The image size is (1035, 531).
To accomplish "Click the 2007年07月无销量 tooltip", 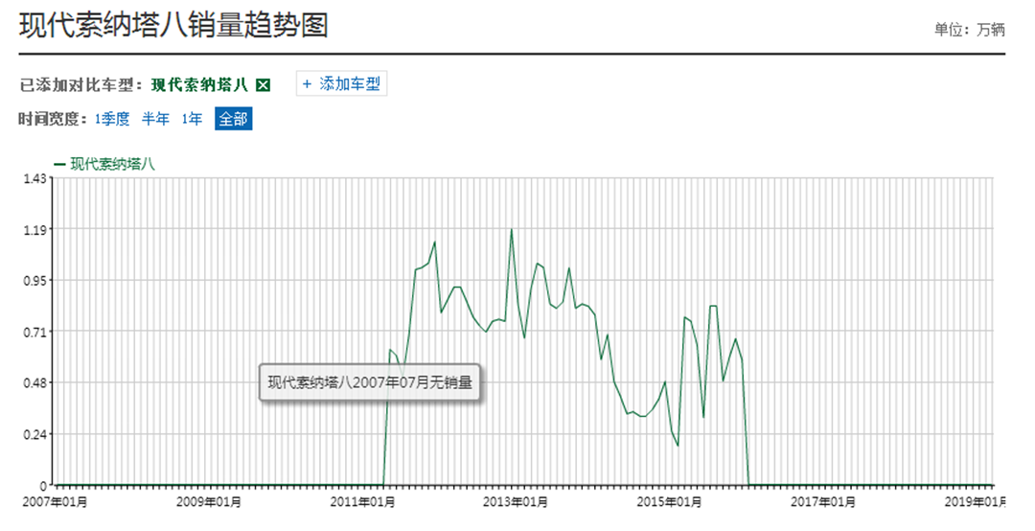I will [x=370, y=383].
